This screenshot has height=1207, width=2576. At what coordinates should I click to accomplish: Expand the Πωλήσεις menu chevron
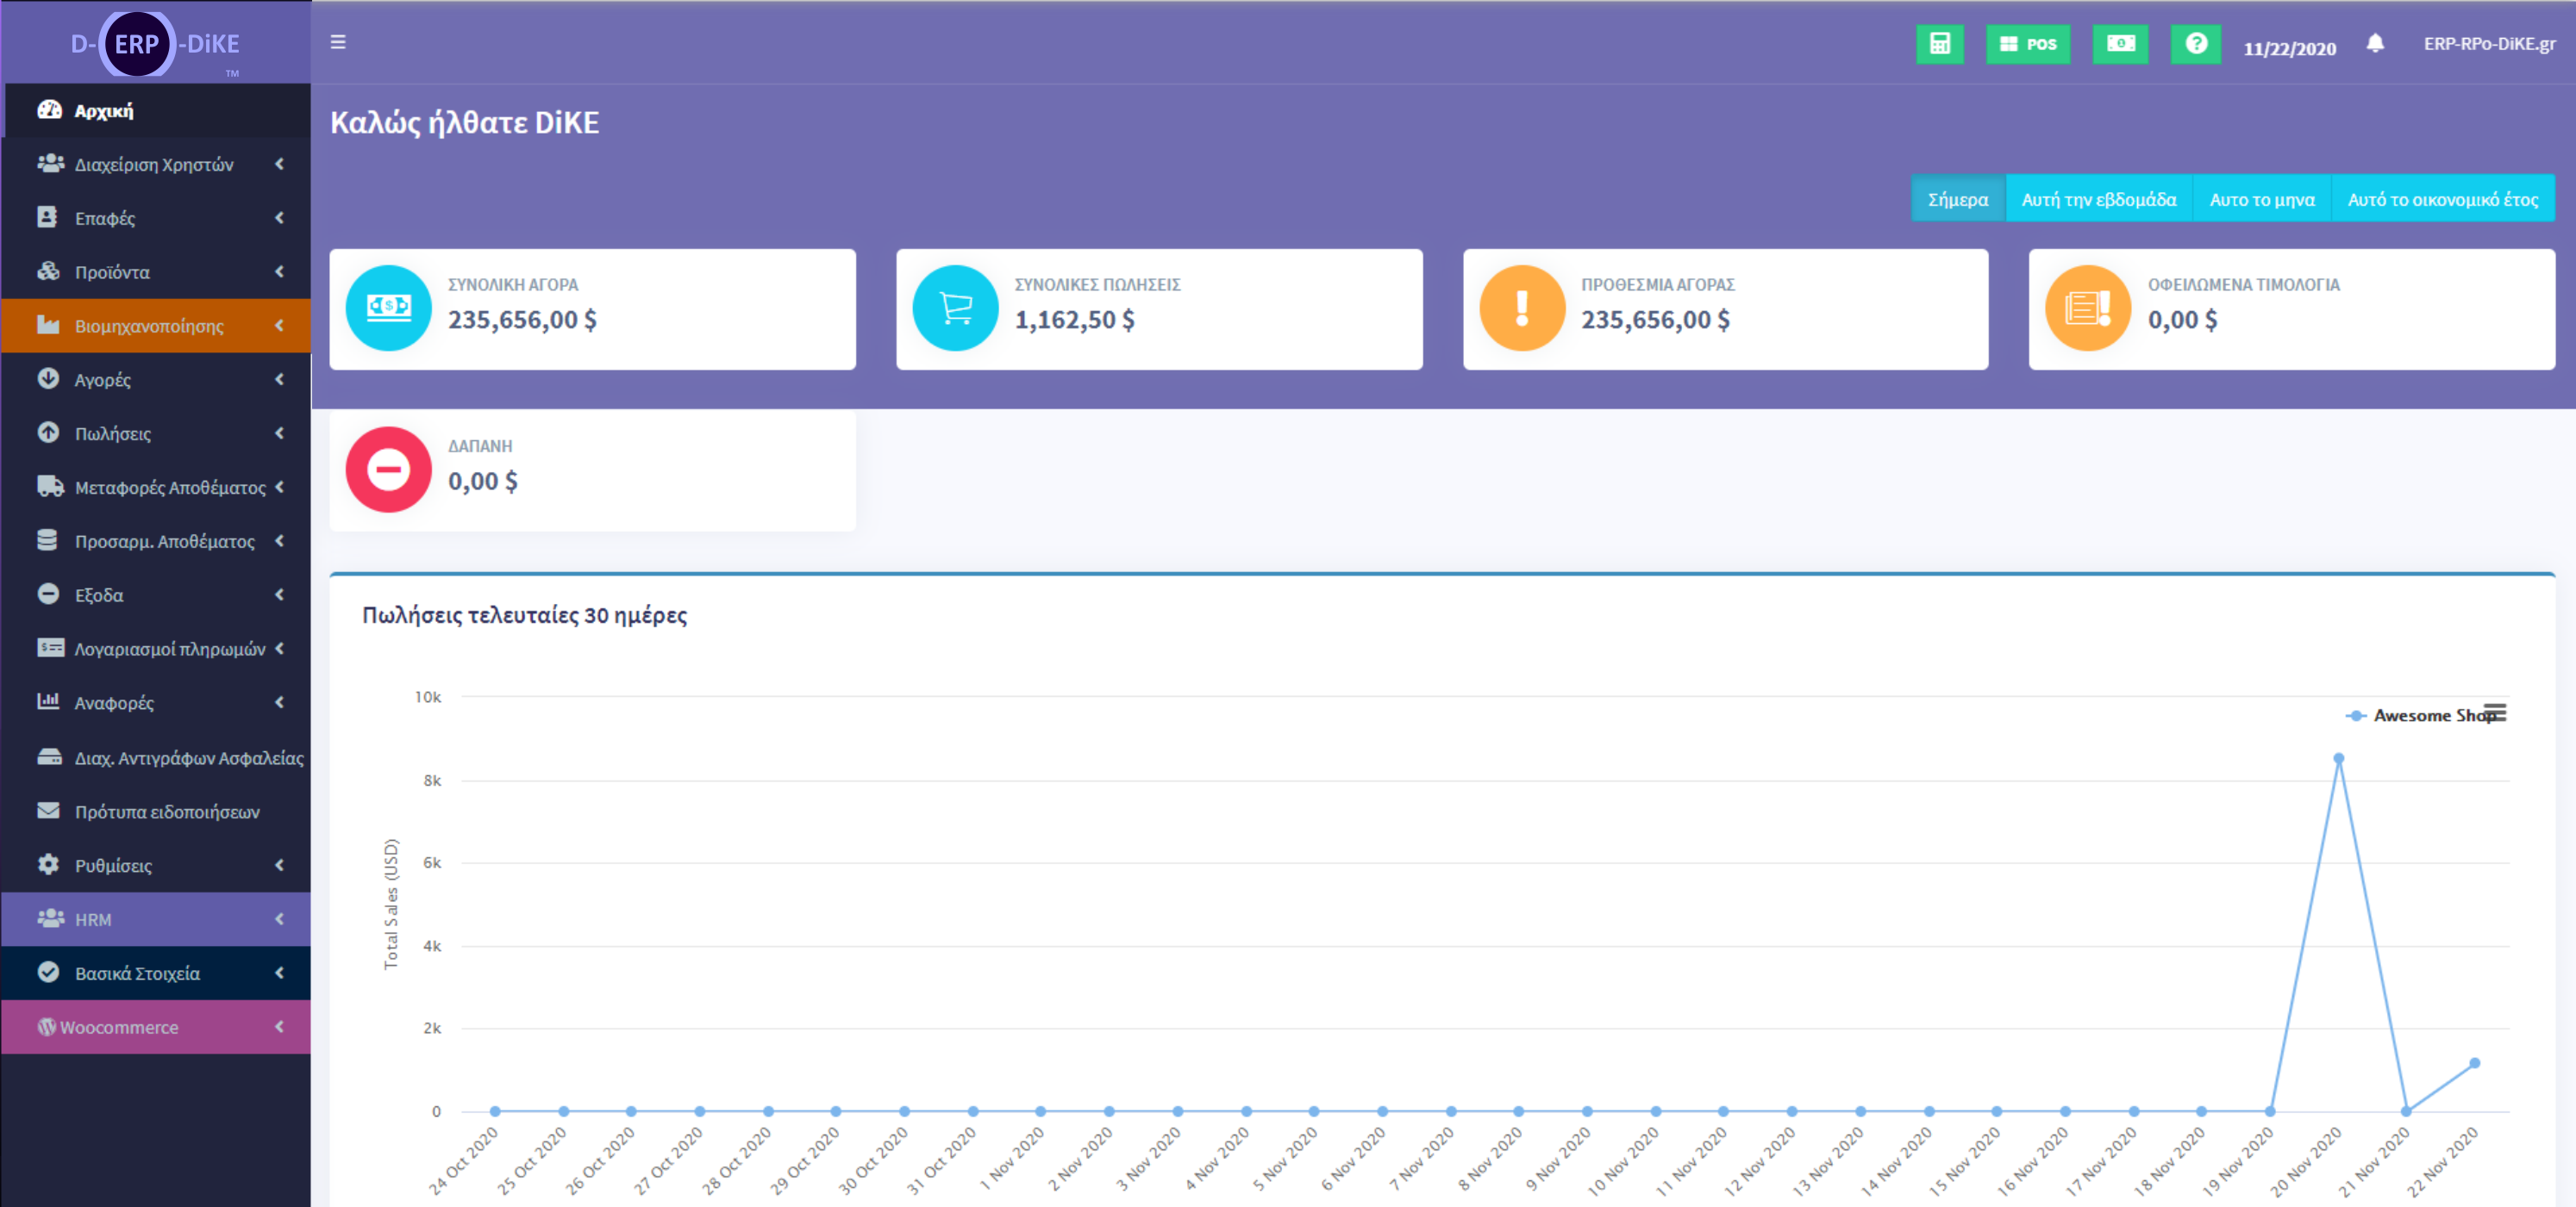point(279,432)
